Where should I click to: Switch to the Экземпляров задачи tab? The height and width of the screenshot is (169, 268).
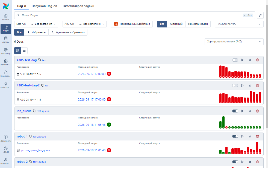point(79,6)
